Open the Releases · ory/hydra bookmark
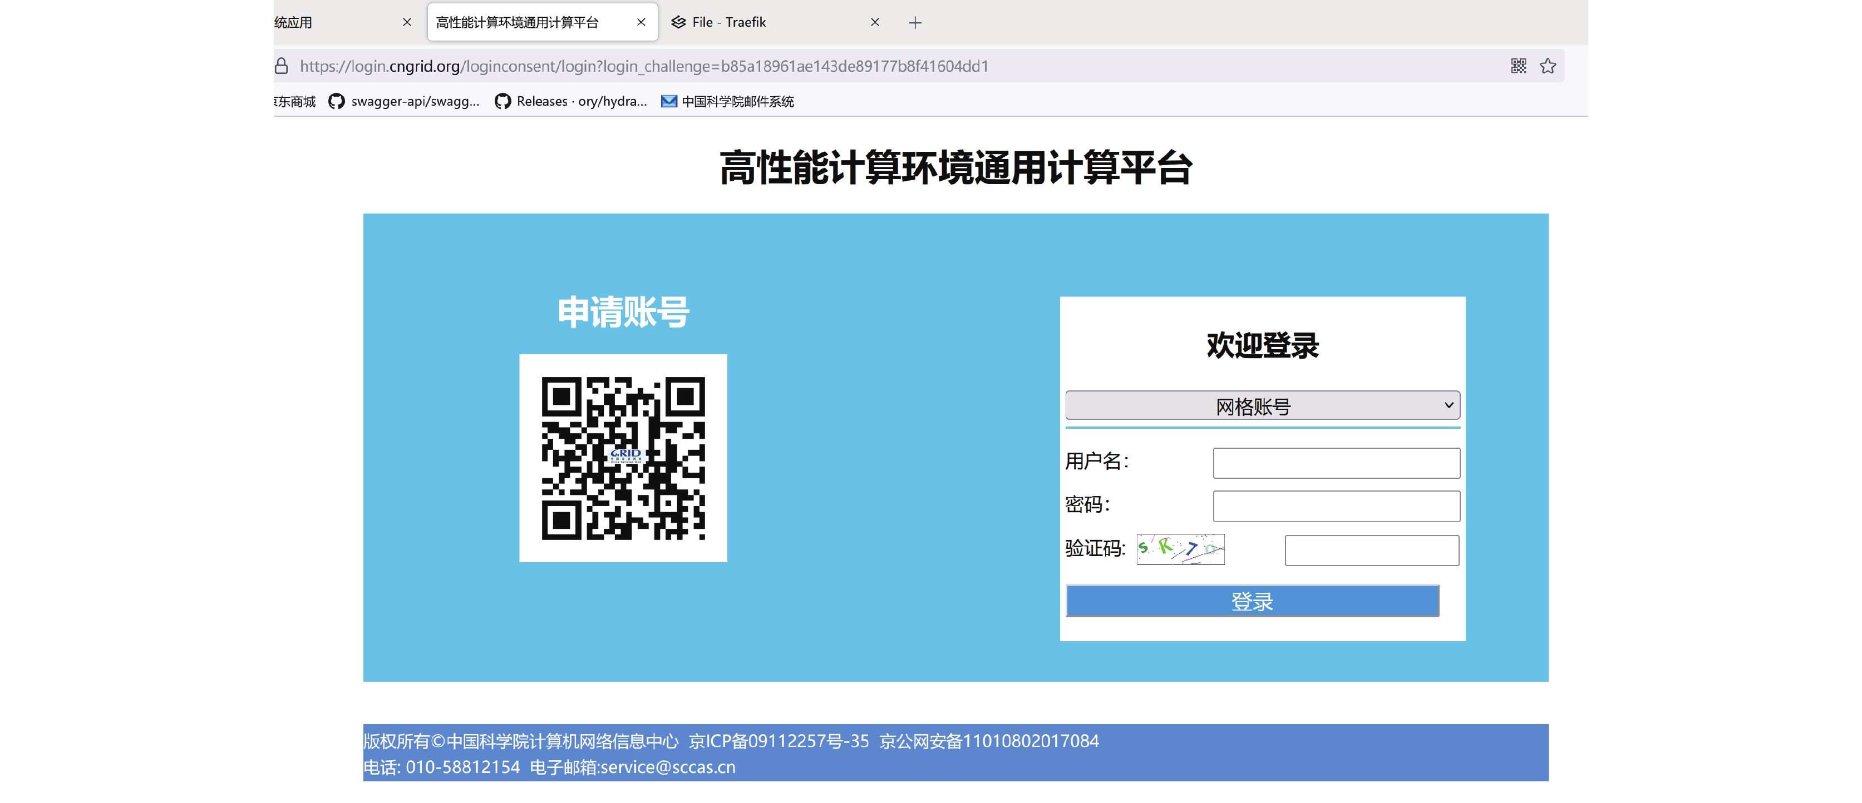This screenshot has height=803, width=1862. click(571, 102)
